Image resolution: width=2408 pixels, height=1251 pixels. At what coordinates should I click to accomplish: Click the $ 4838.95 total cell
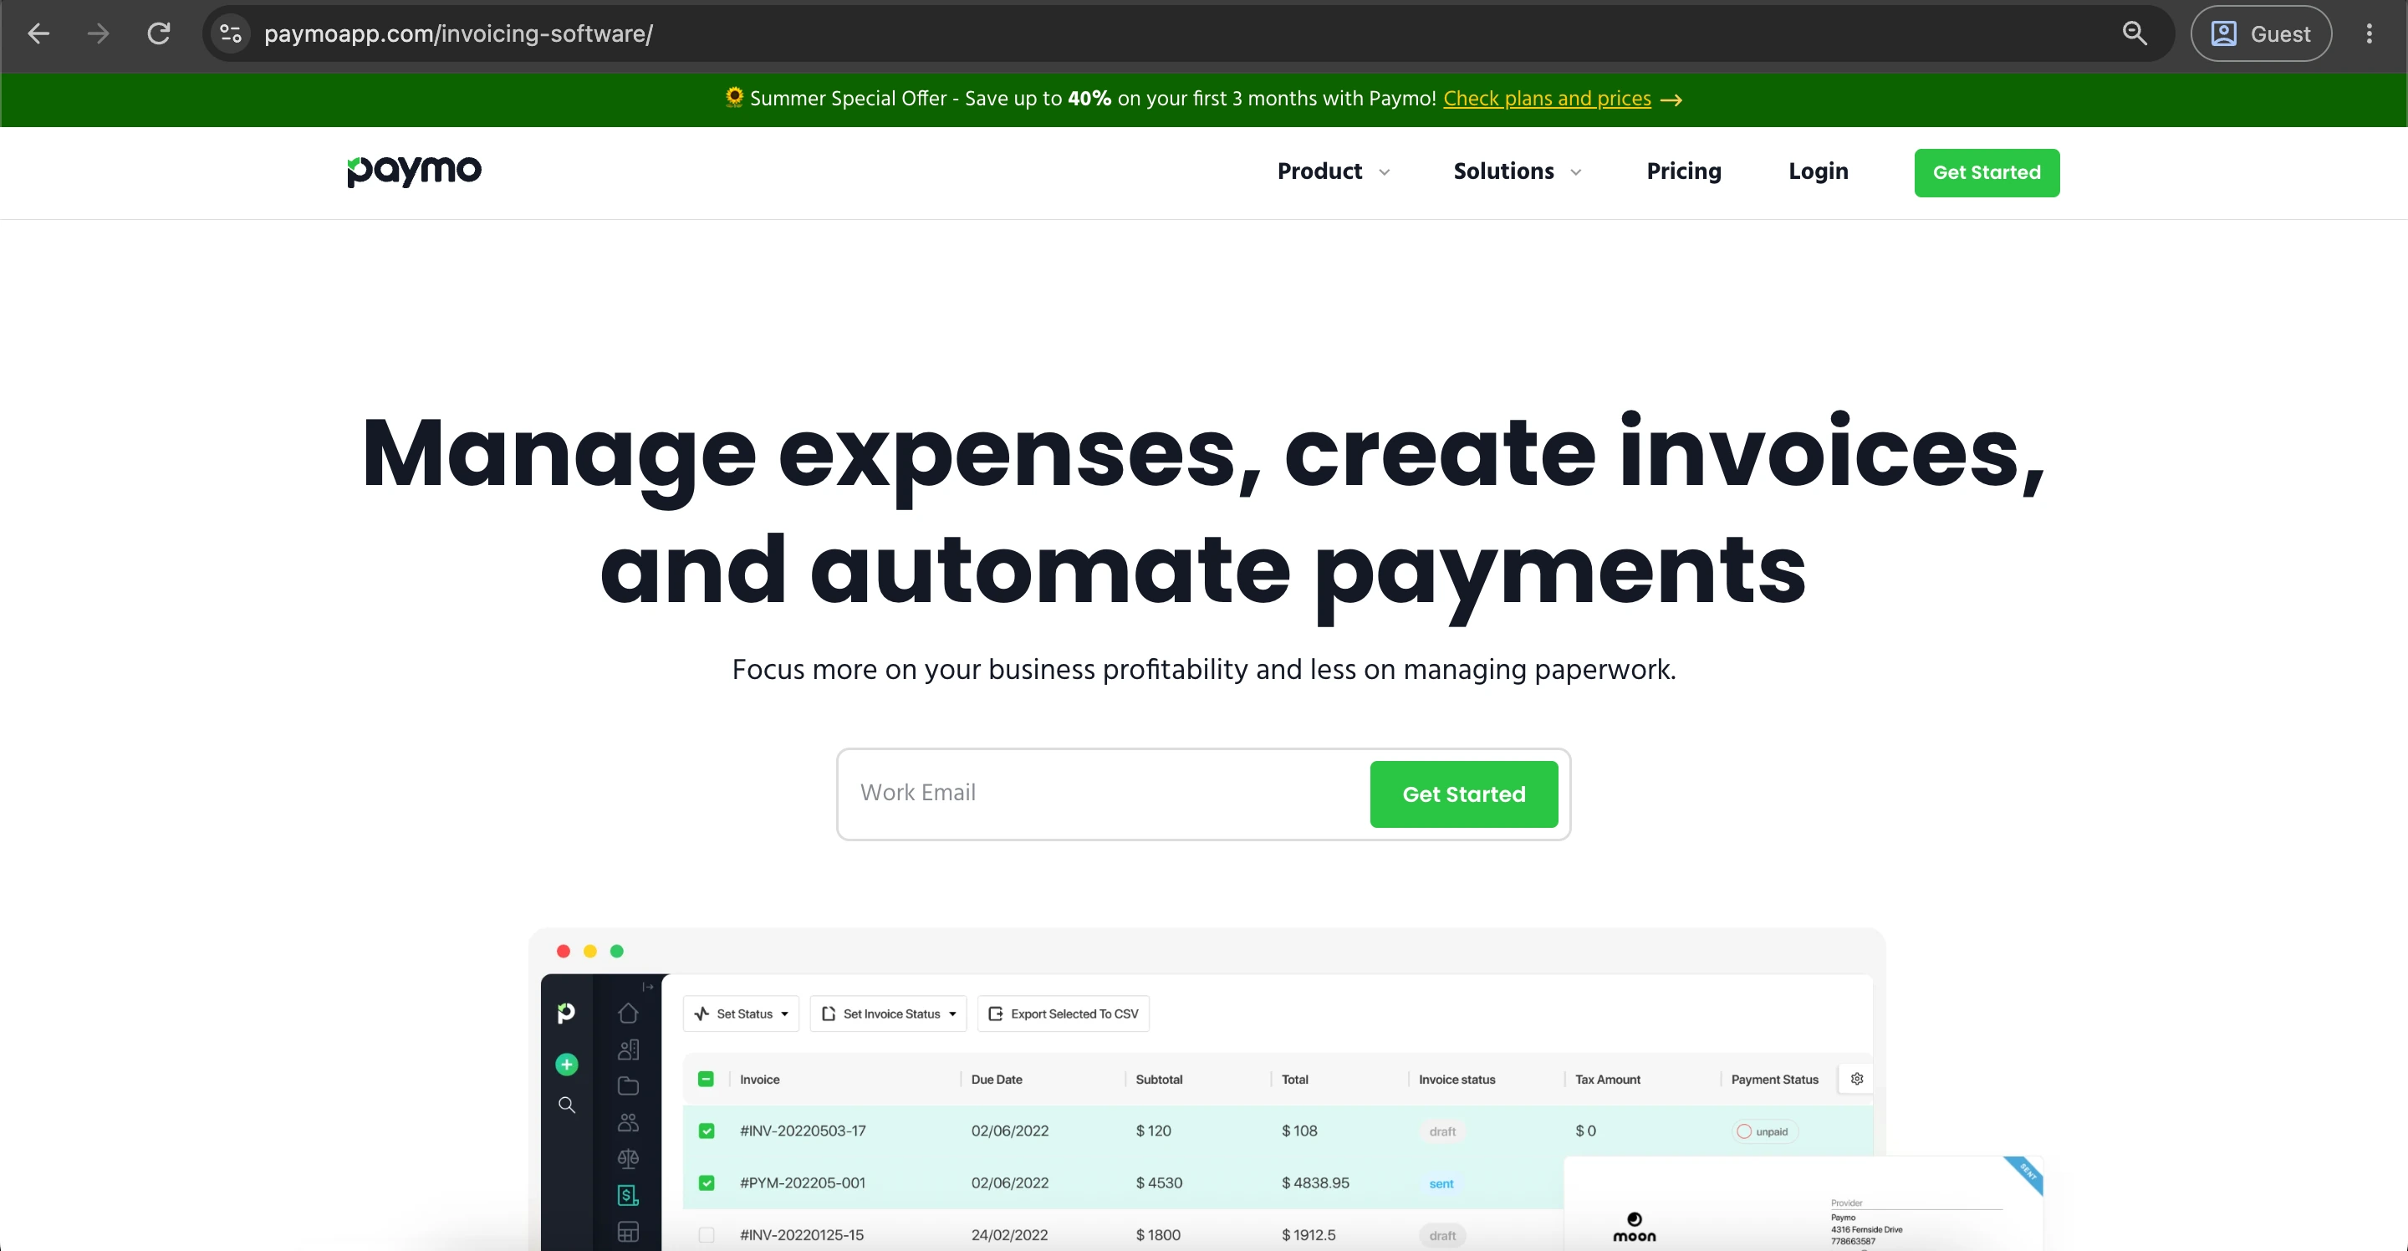pyautogui.click(x=1315, y=1182)
